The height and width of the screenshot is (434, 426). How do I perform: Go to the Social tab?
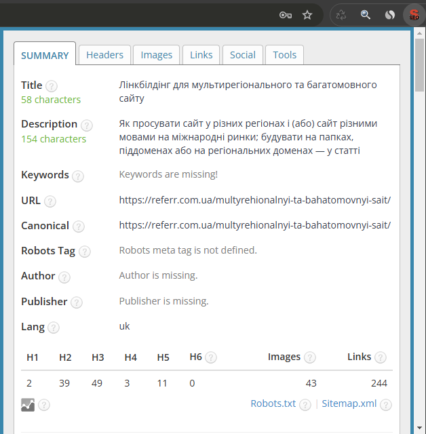click(x=242, y=55)
